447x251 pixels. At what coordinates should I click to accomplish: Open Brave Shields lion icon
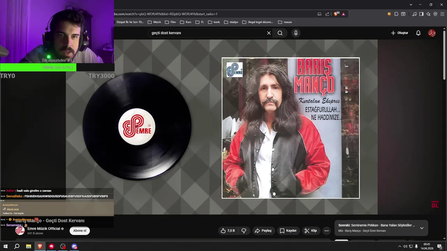(x=336, y=14)
